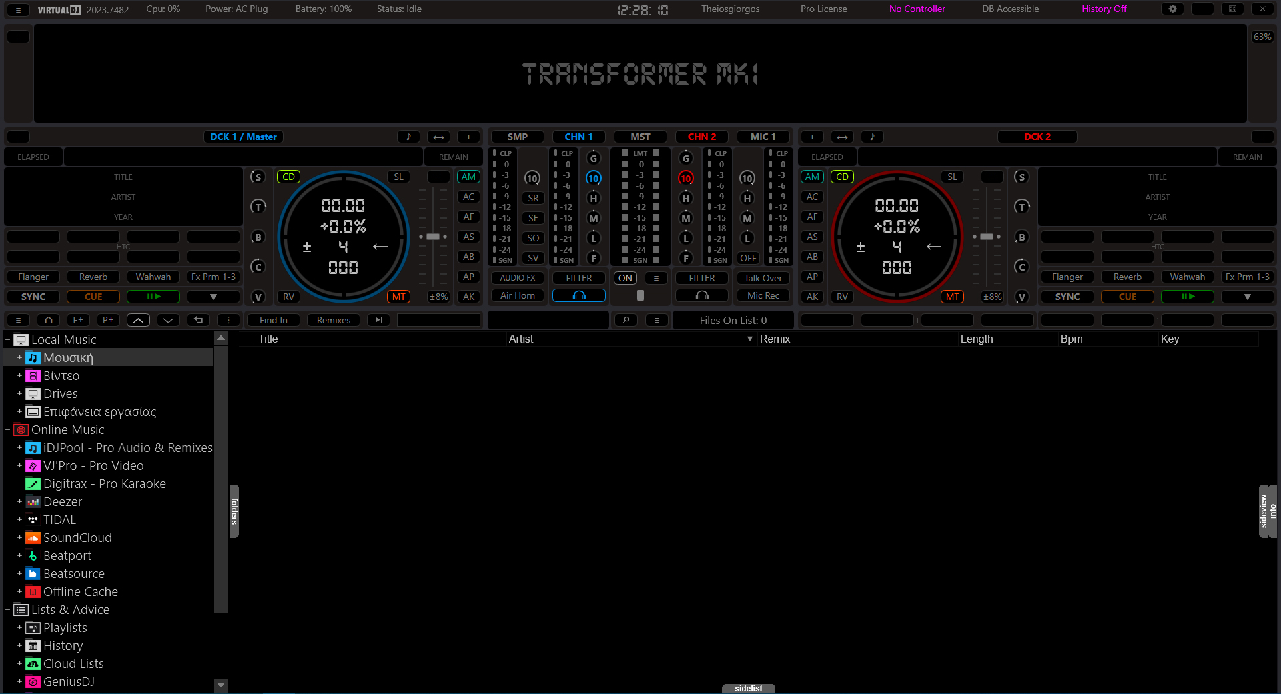Viewport: 1281px width, 694px height.
Task: Toggle deck 1 MT master tempo button
Action: [398, 297]
